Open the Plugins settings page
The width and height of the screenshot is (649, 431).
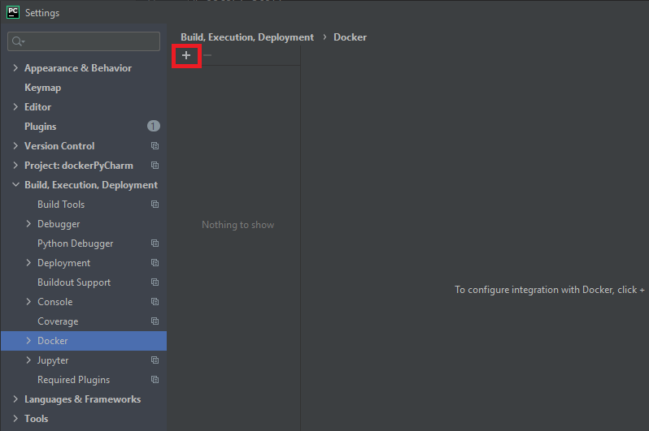tap(40, 127)
